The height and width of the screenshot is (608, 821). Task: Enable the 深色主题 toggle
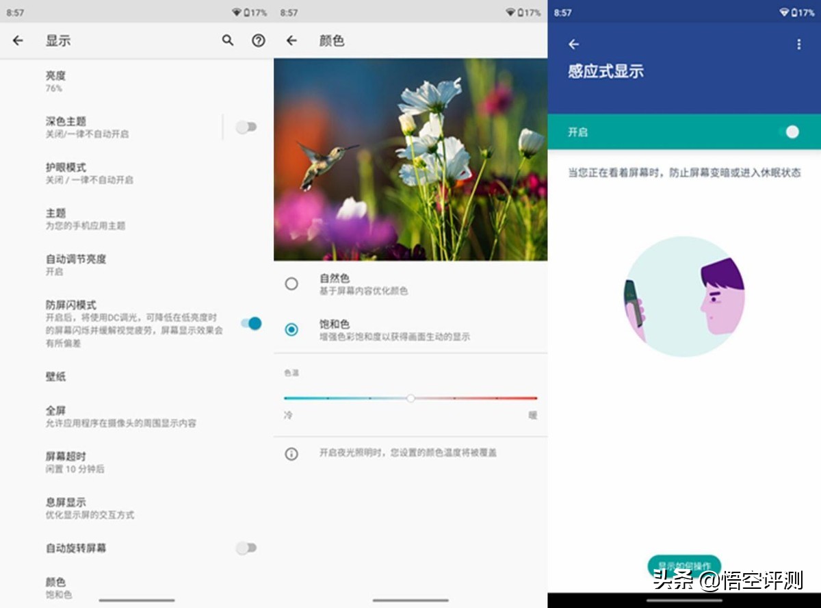coord(246,127)
